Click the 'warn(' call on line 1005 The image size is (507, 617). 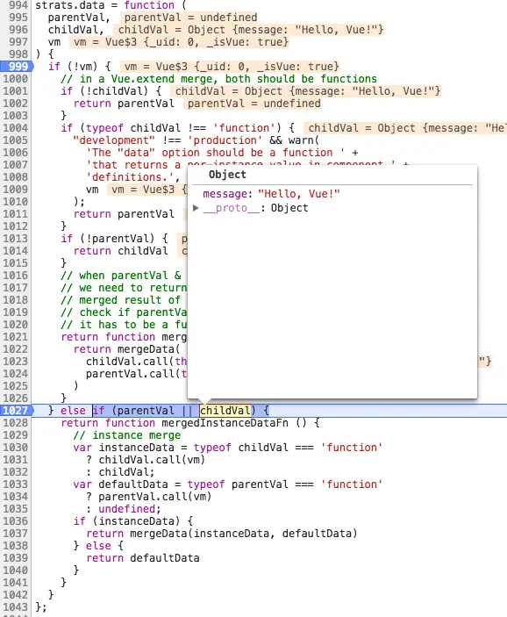304,140
